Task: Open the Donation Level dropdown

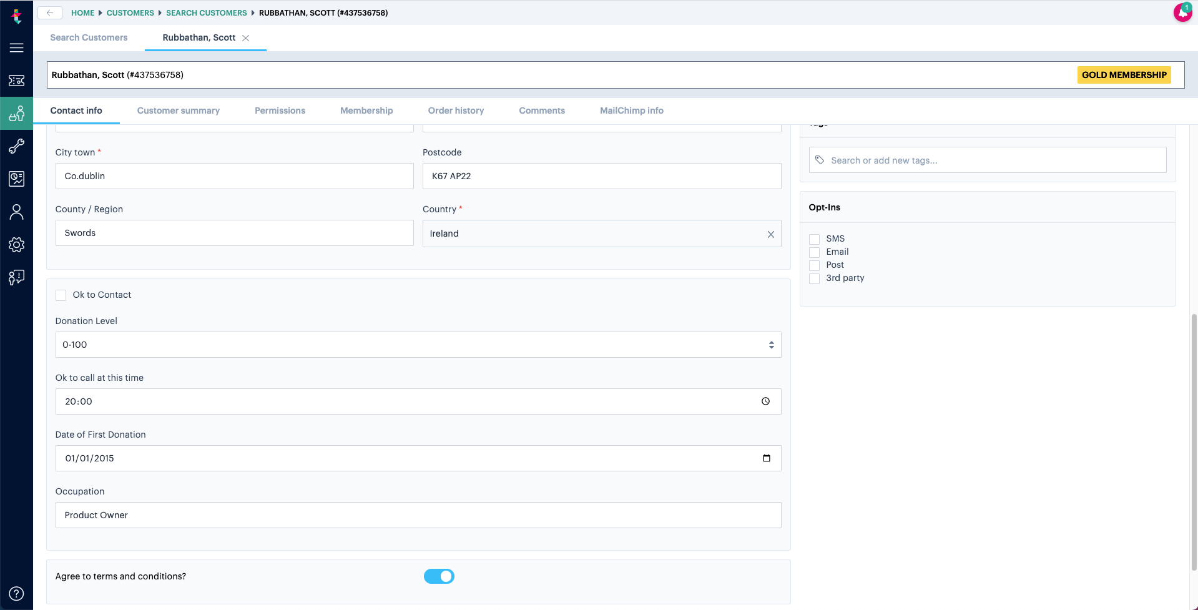Action: pyautogui.click(x=418, y=345)
